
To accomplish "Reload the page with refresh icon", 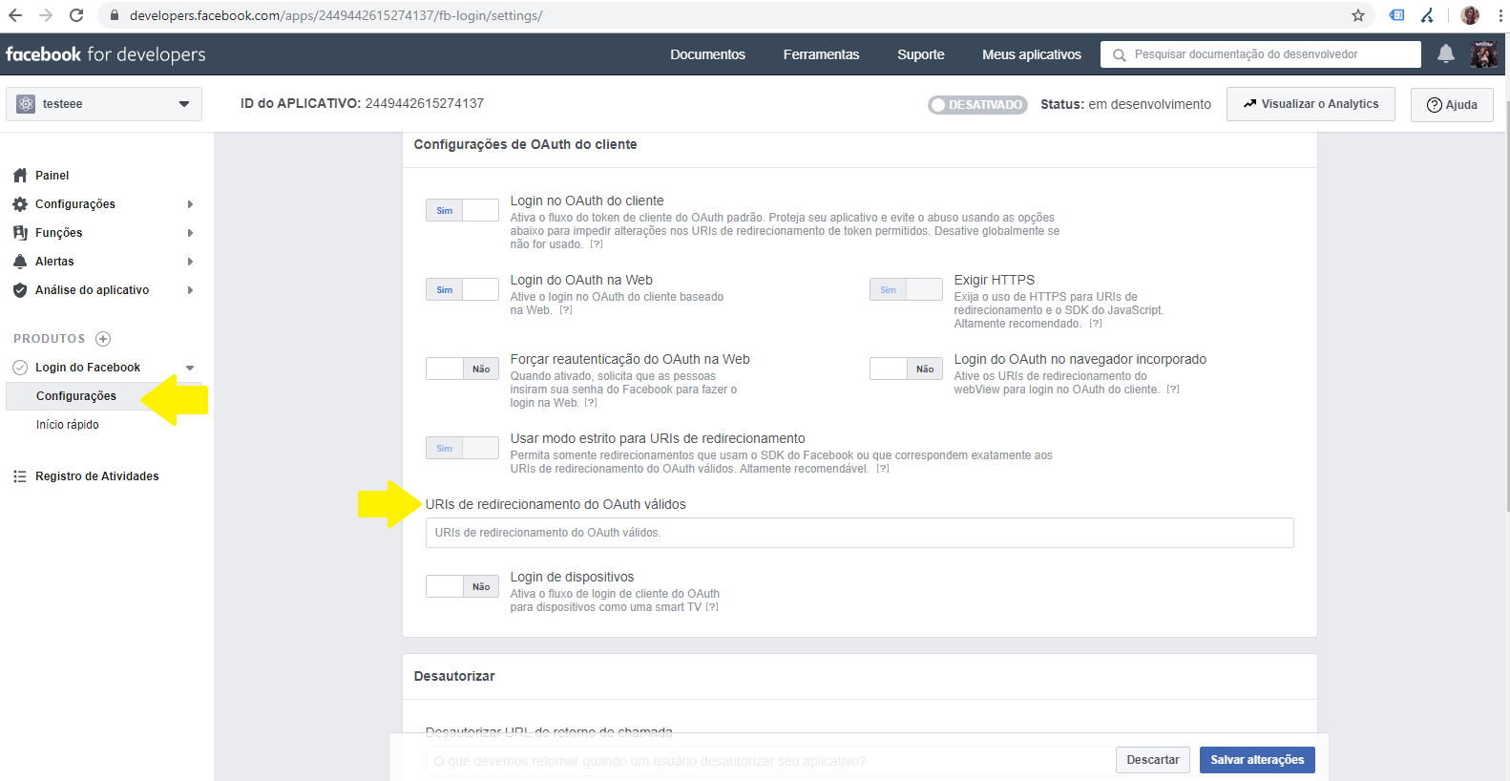I will pos(76,15).
